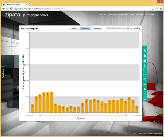Click the green padlock site info icon

[x=16, y=8]
